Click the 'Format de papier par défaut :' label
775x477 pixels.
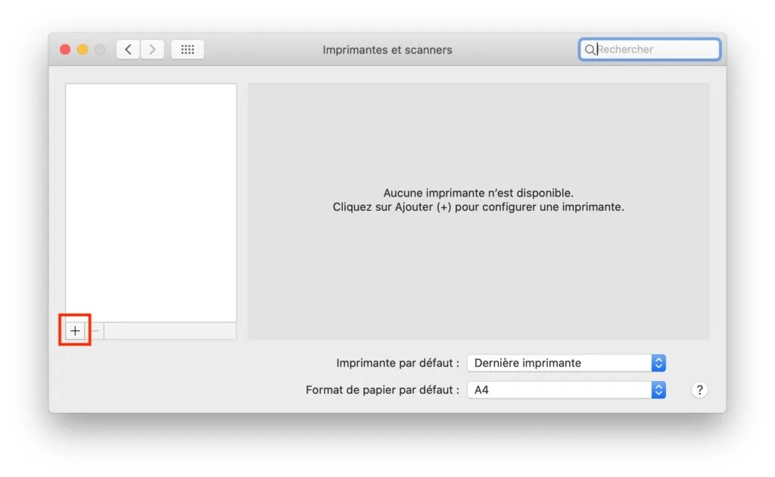click(x=382, y=390)
